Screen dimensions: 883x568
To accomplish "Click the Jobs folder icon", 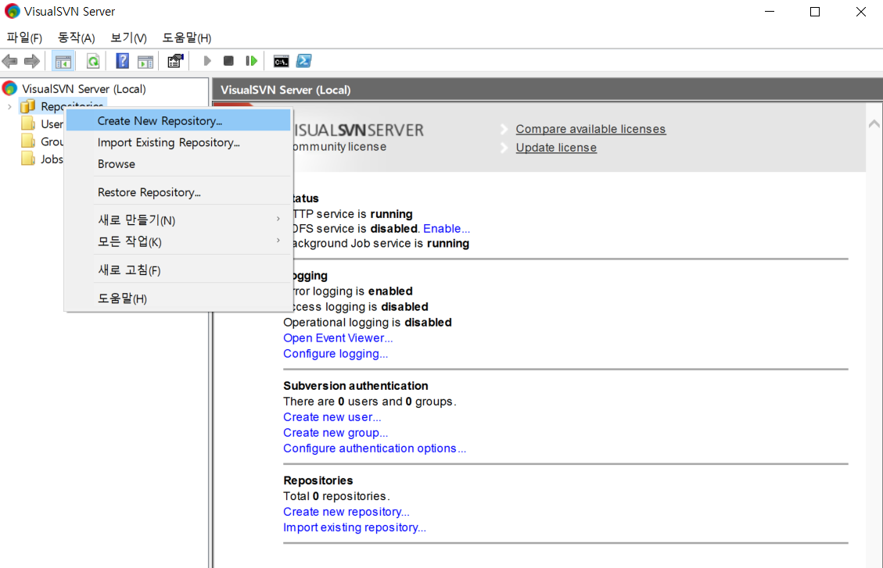I will (27, 159).
